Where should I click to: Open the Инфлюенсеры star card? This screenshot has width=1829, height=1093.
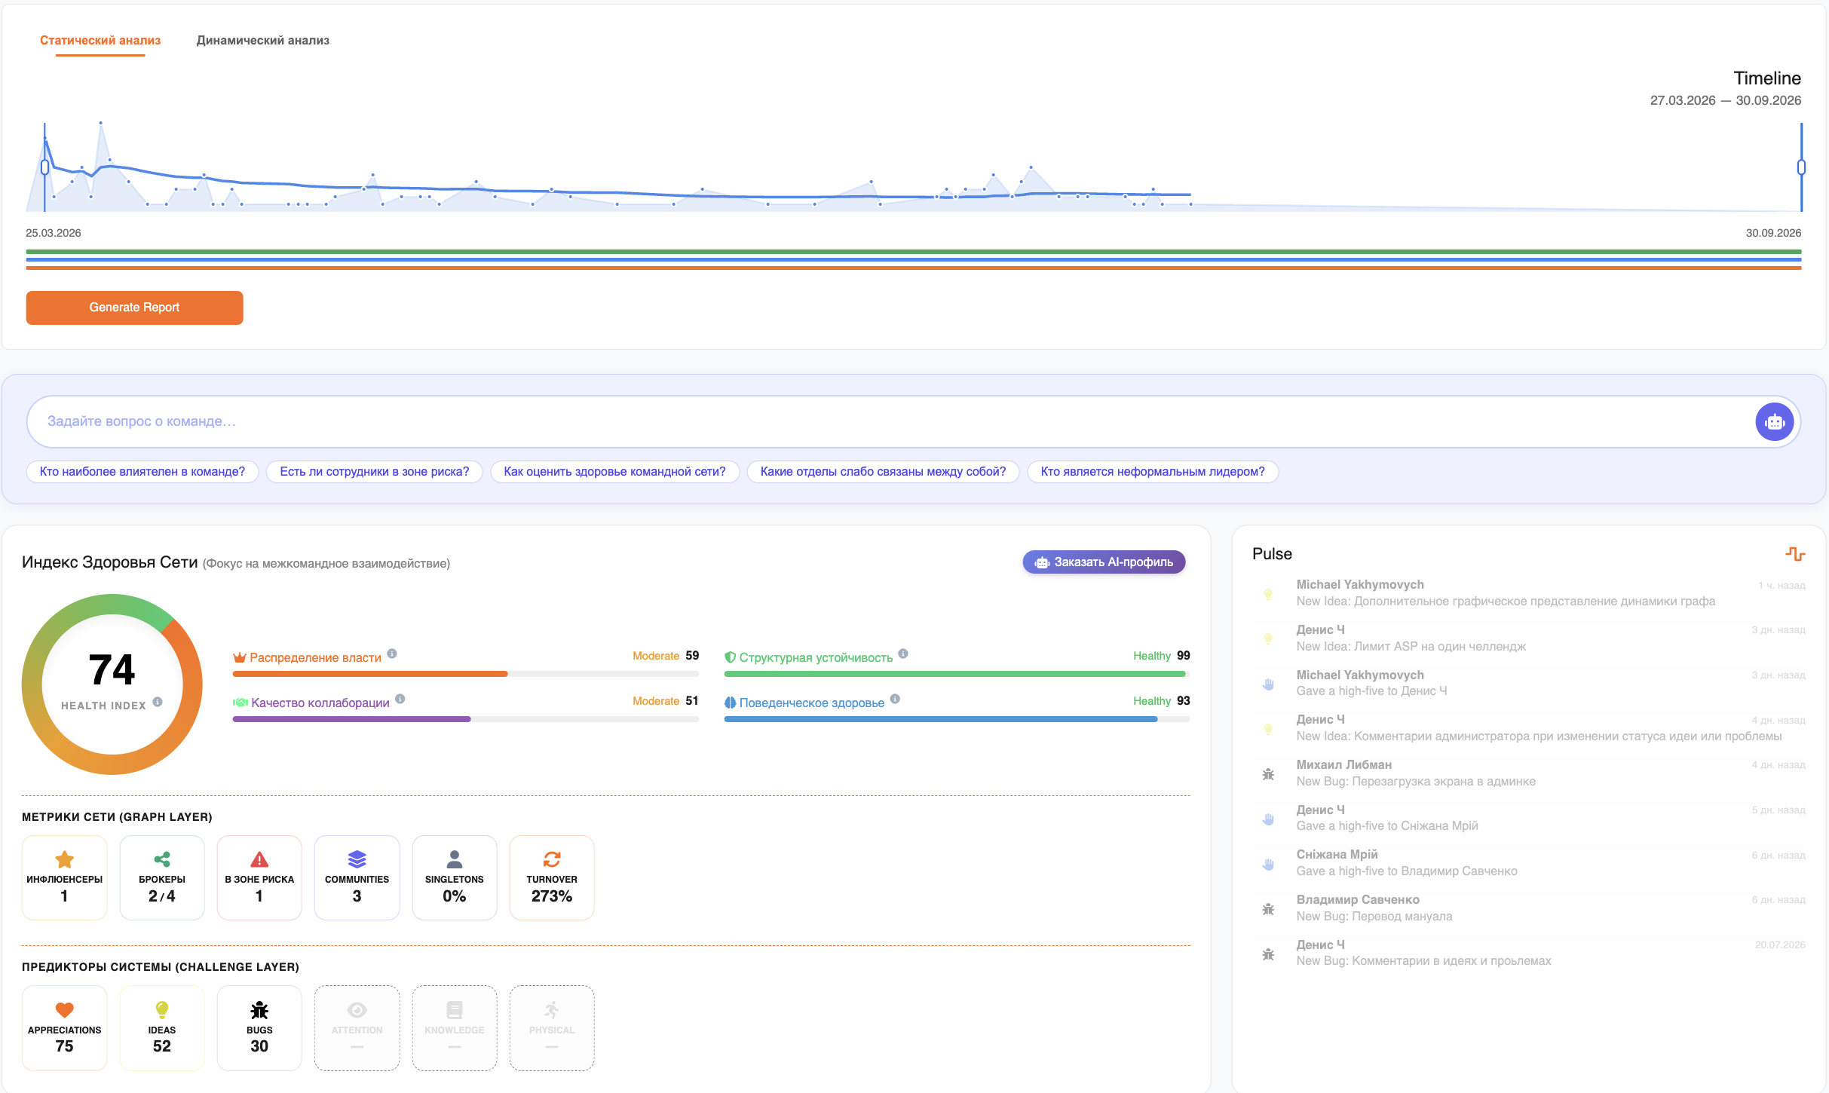[x=65, y=877]
